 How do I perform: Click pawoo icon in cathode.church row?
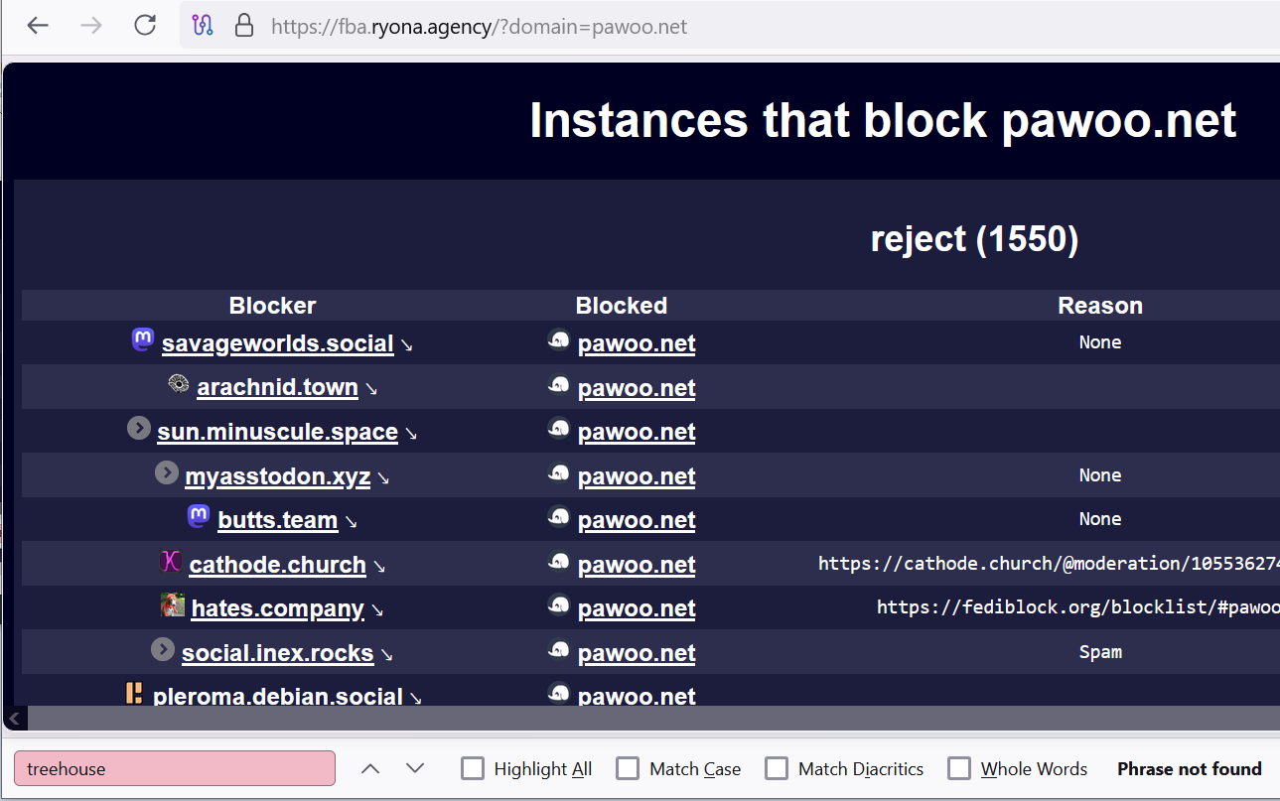coord(559,561)
